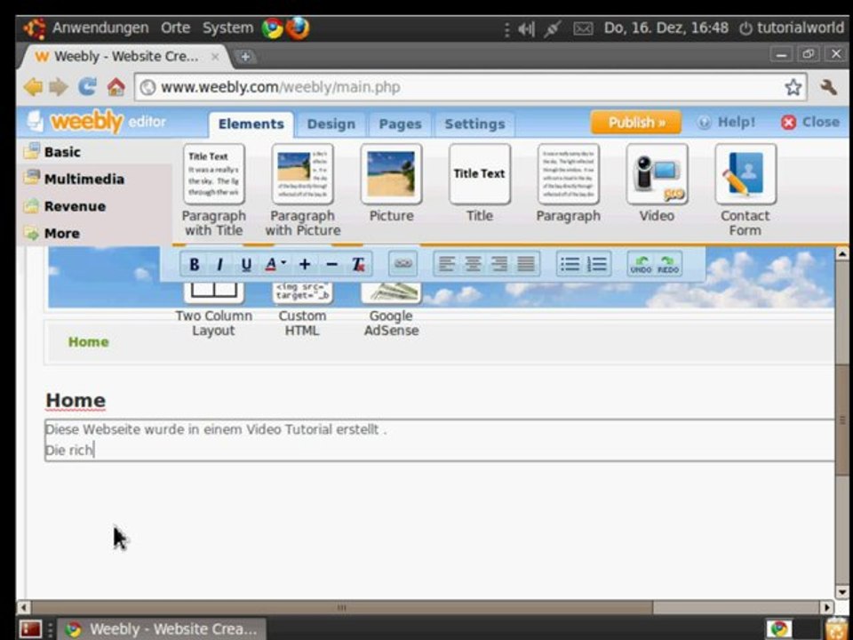Choose the Google AdSense element
853x640 pixels.
(391, 310)
